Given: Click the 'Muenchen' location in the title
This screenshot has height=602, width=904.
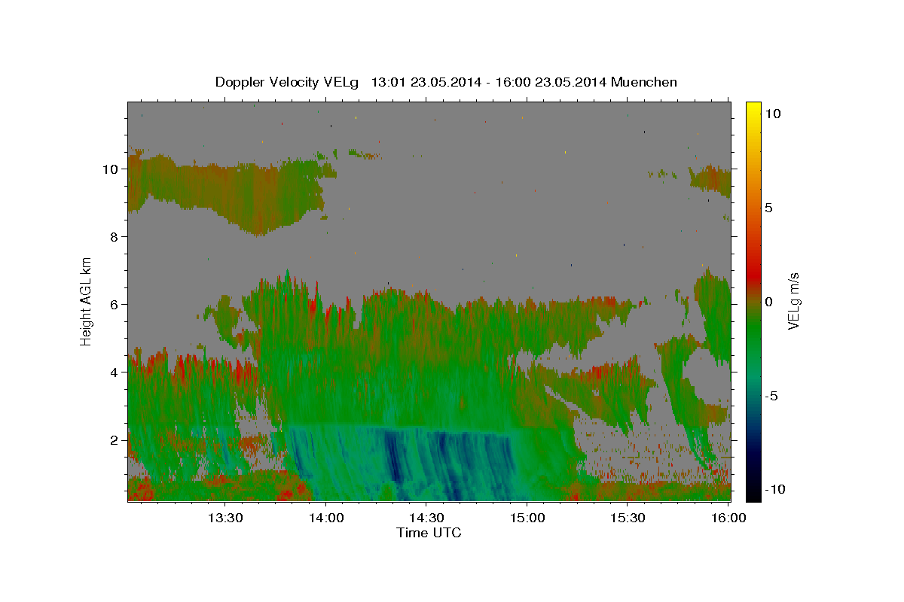Looking at the screenshot, I should click(x=644, y=82).
